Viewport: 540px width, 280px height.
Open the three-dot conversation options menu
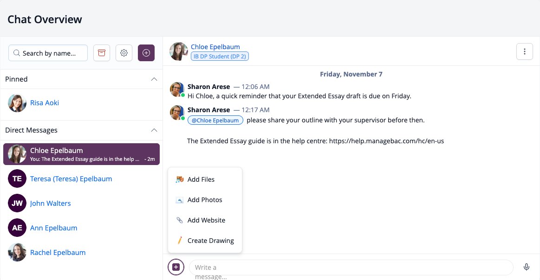525,51
